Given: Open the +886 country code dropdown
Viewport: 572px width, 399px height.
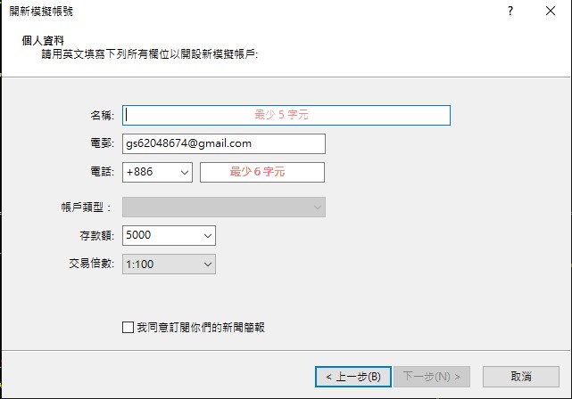Looking at the screenshot, I should point(158,172).
